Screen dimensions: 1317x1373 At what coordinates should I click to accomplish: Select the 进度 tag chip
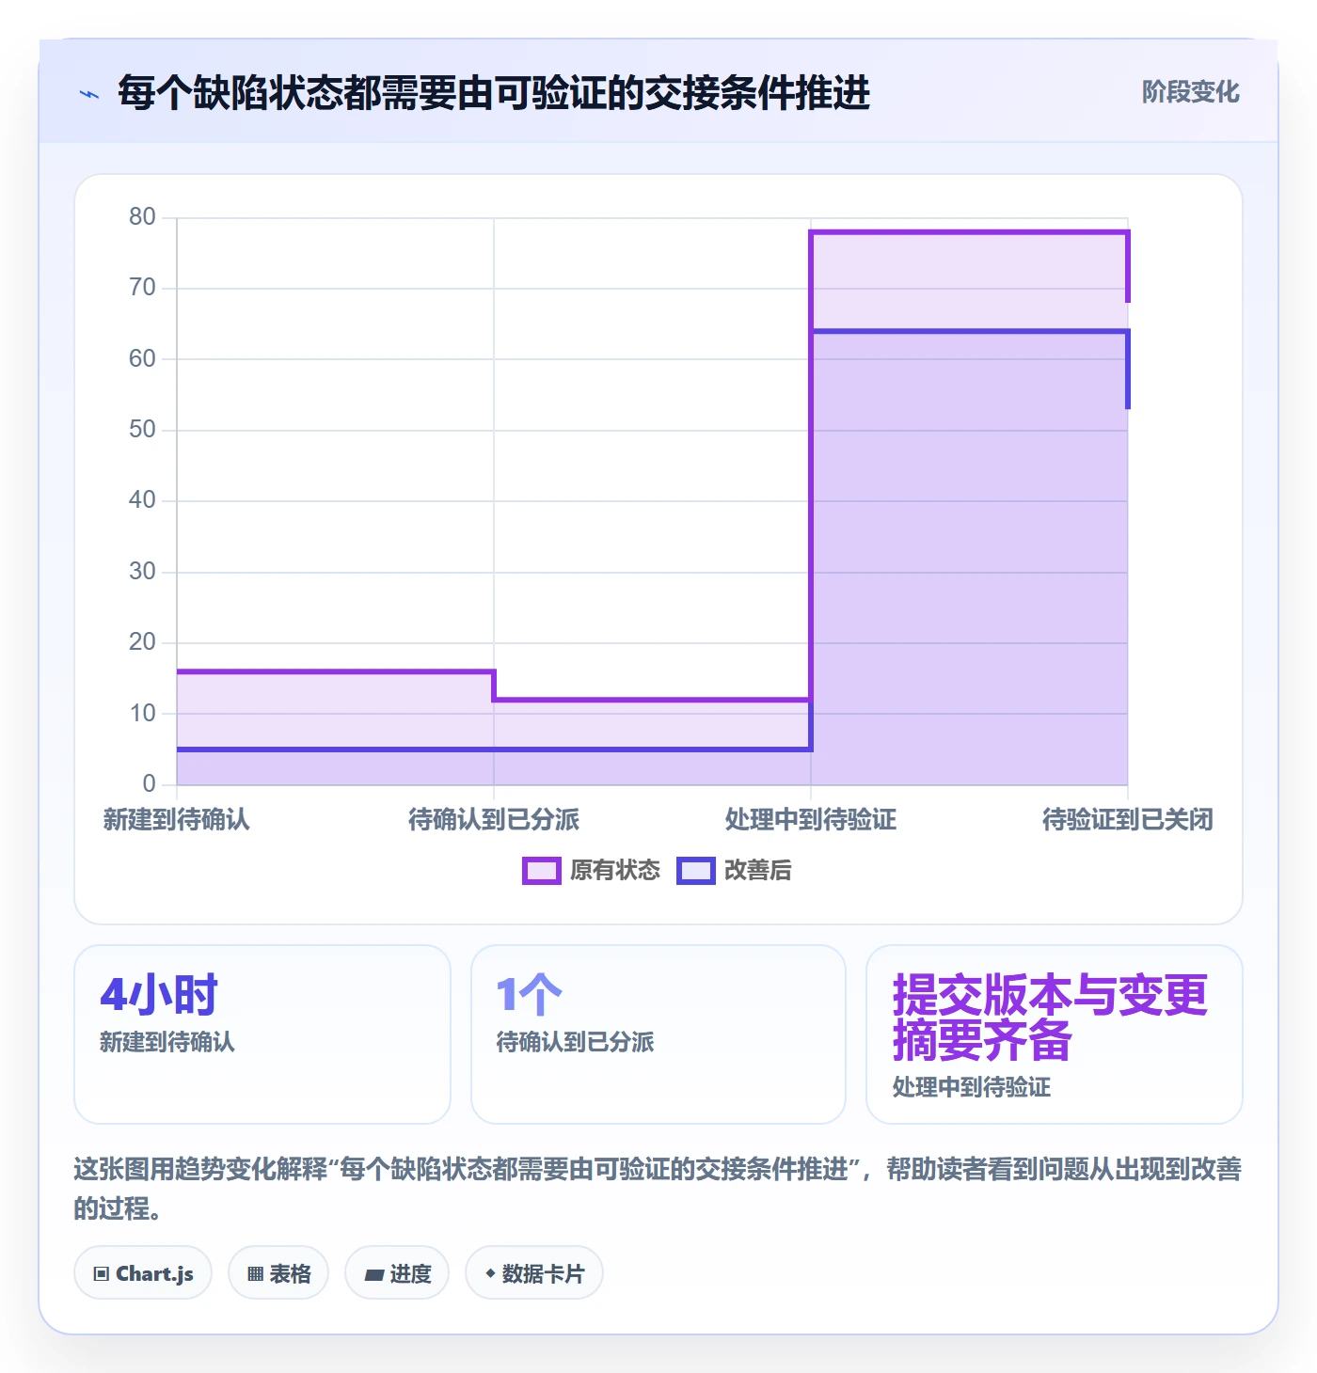point(397,1273)
